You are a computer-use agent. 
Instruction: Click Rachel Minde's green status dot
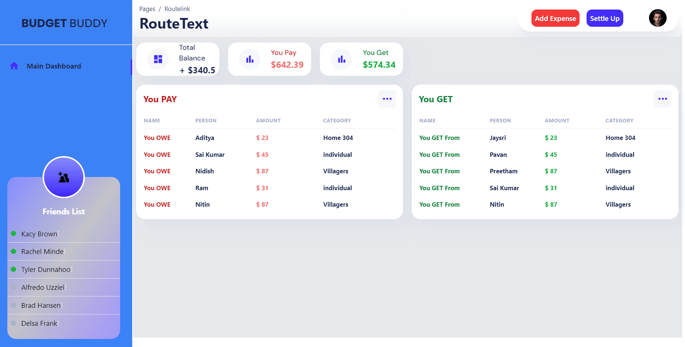click(x=14, y=251)
